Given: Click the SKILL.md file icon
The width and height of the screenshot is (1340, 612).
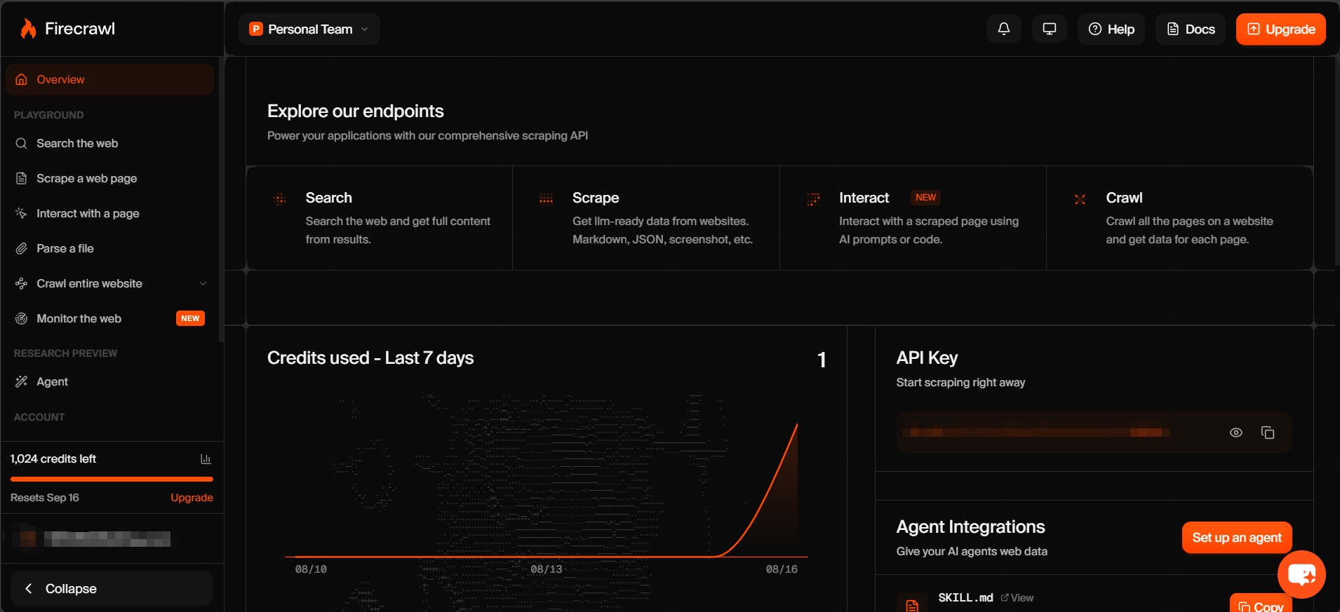Looking at the screenshot, I should (x=912, y=605).
